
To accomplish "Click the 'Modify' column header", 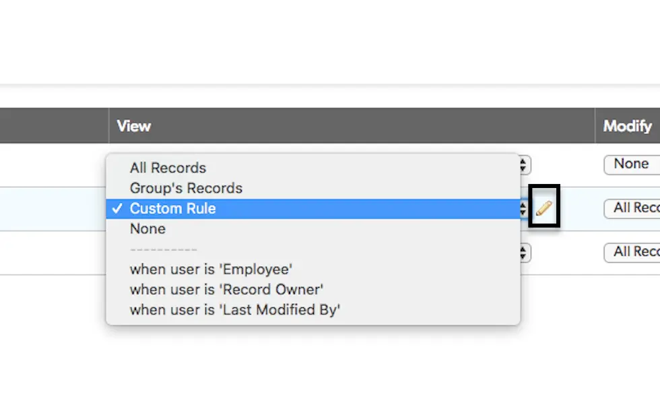I will click(626, 125).
